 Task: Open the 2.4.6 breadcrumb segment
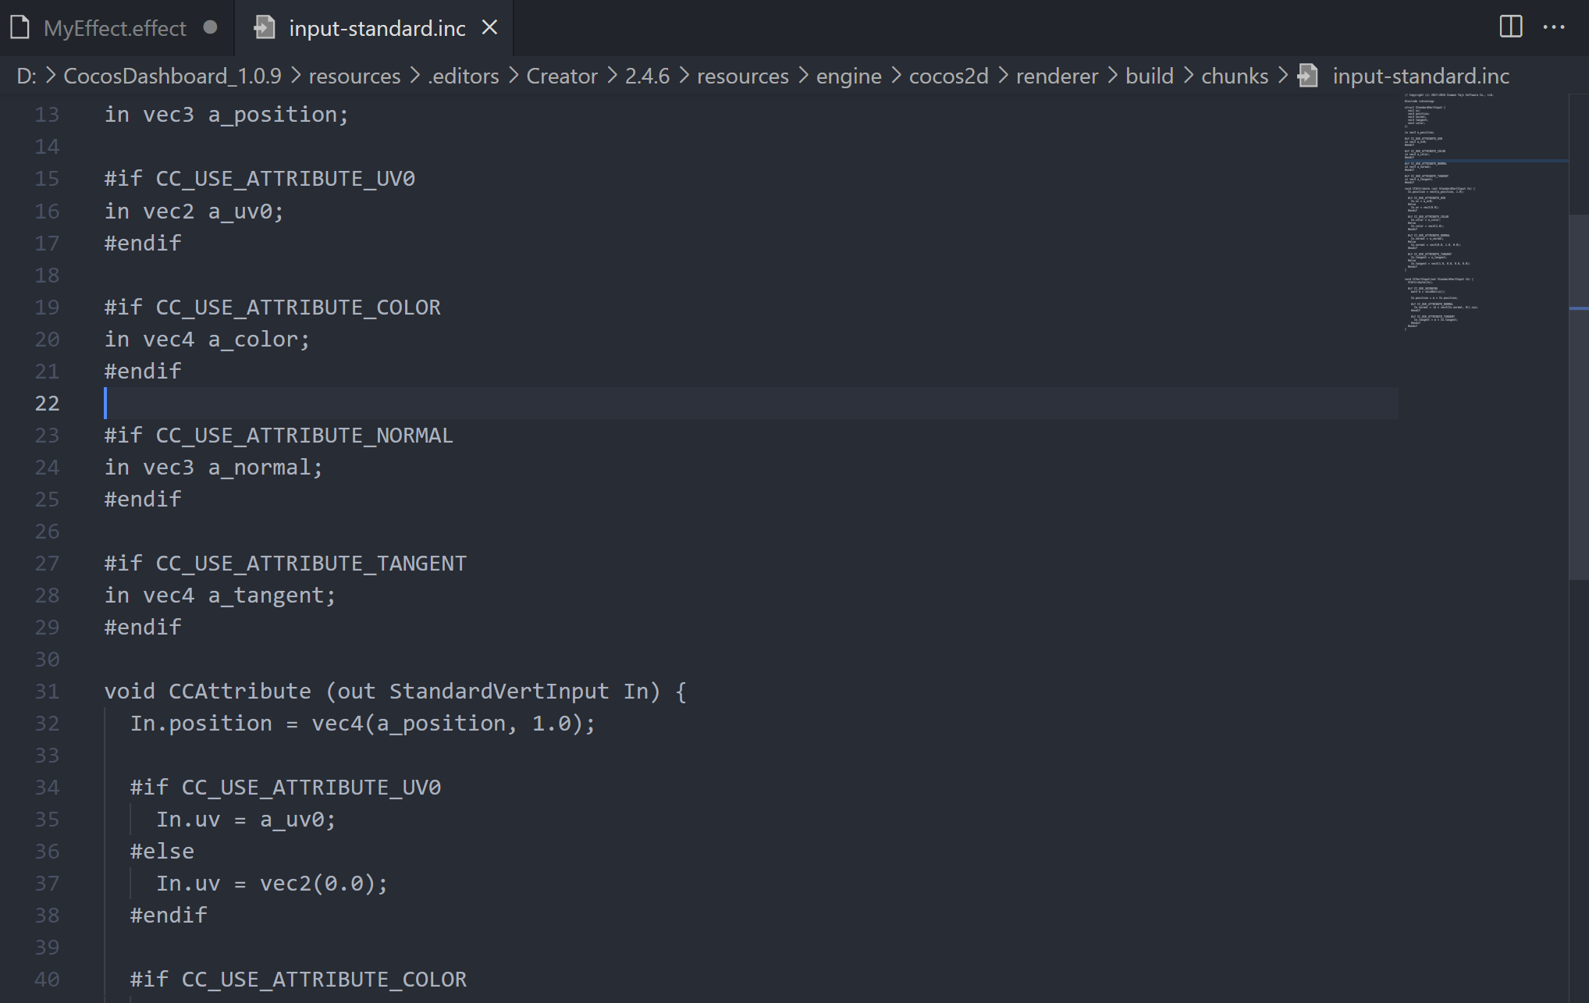tap(647, 76)
